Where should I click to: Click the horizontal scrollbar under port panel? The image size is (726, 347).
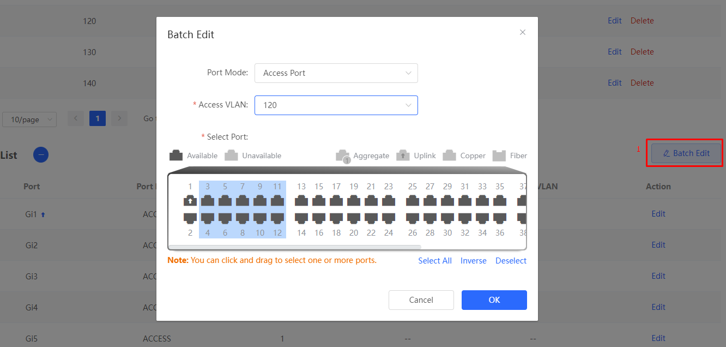point(294,247)
